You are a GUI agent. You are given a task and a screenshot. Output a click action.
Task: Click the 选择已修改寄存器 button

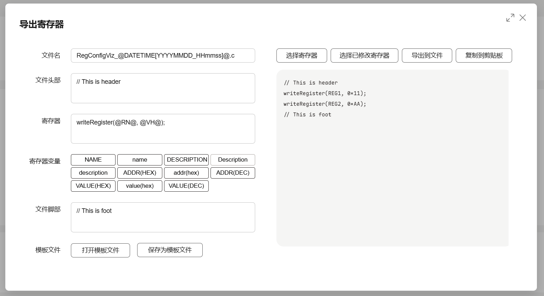click(364, 56)
